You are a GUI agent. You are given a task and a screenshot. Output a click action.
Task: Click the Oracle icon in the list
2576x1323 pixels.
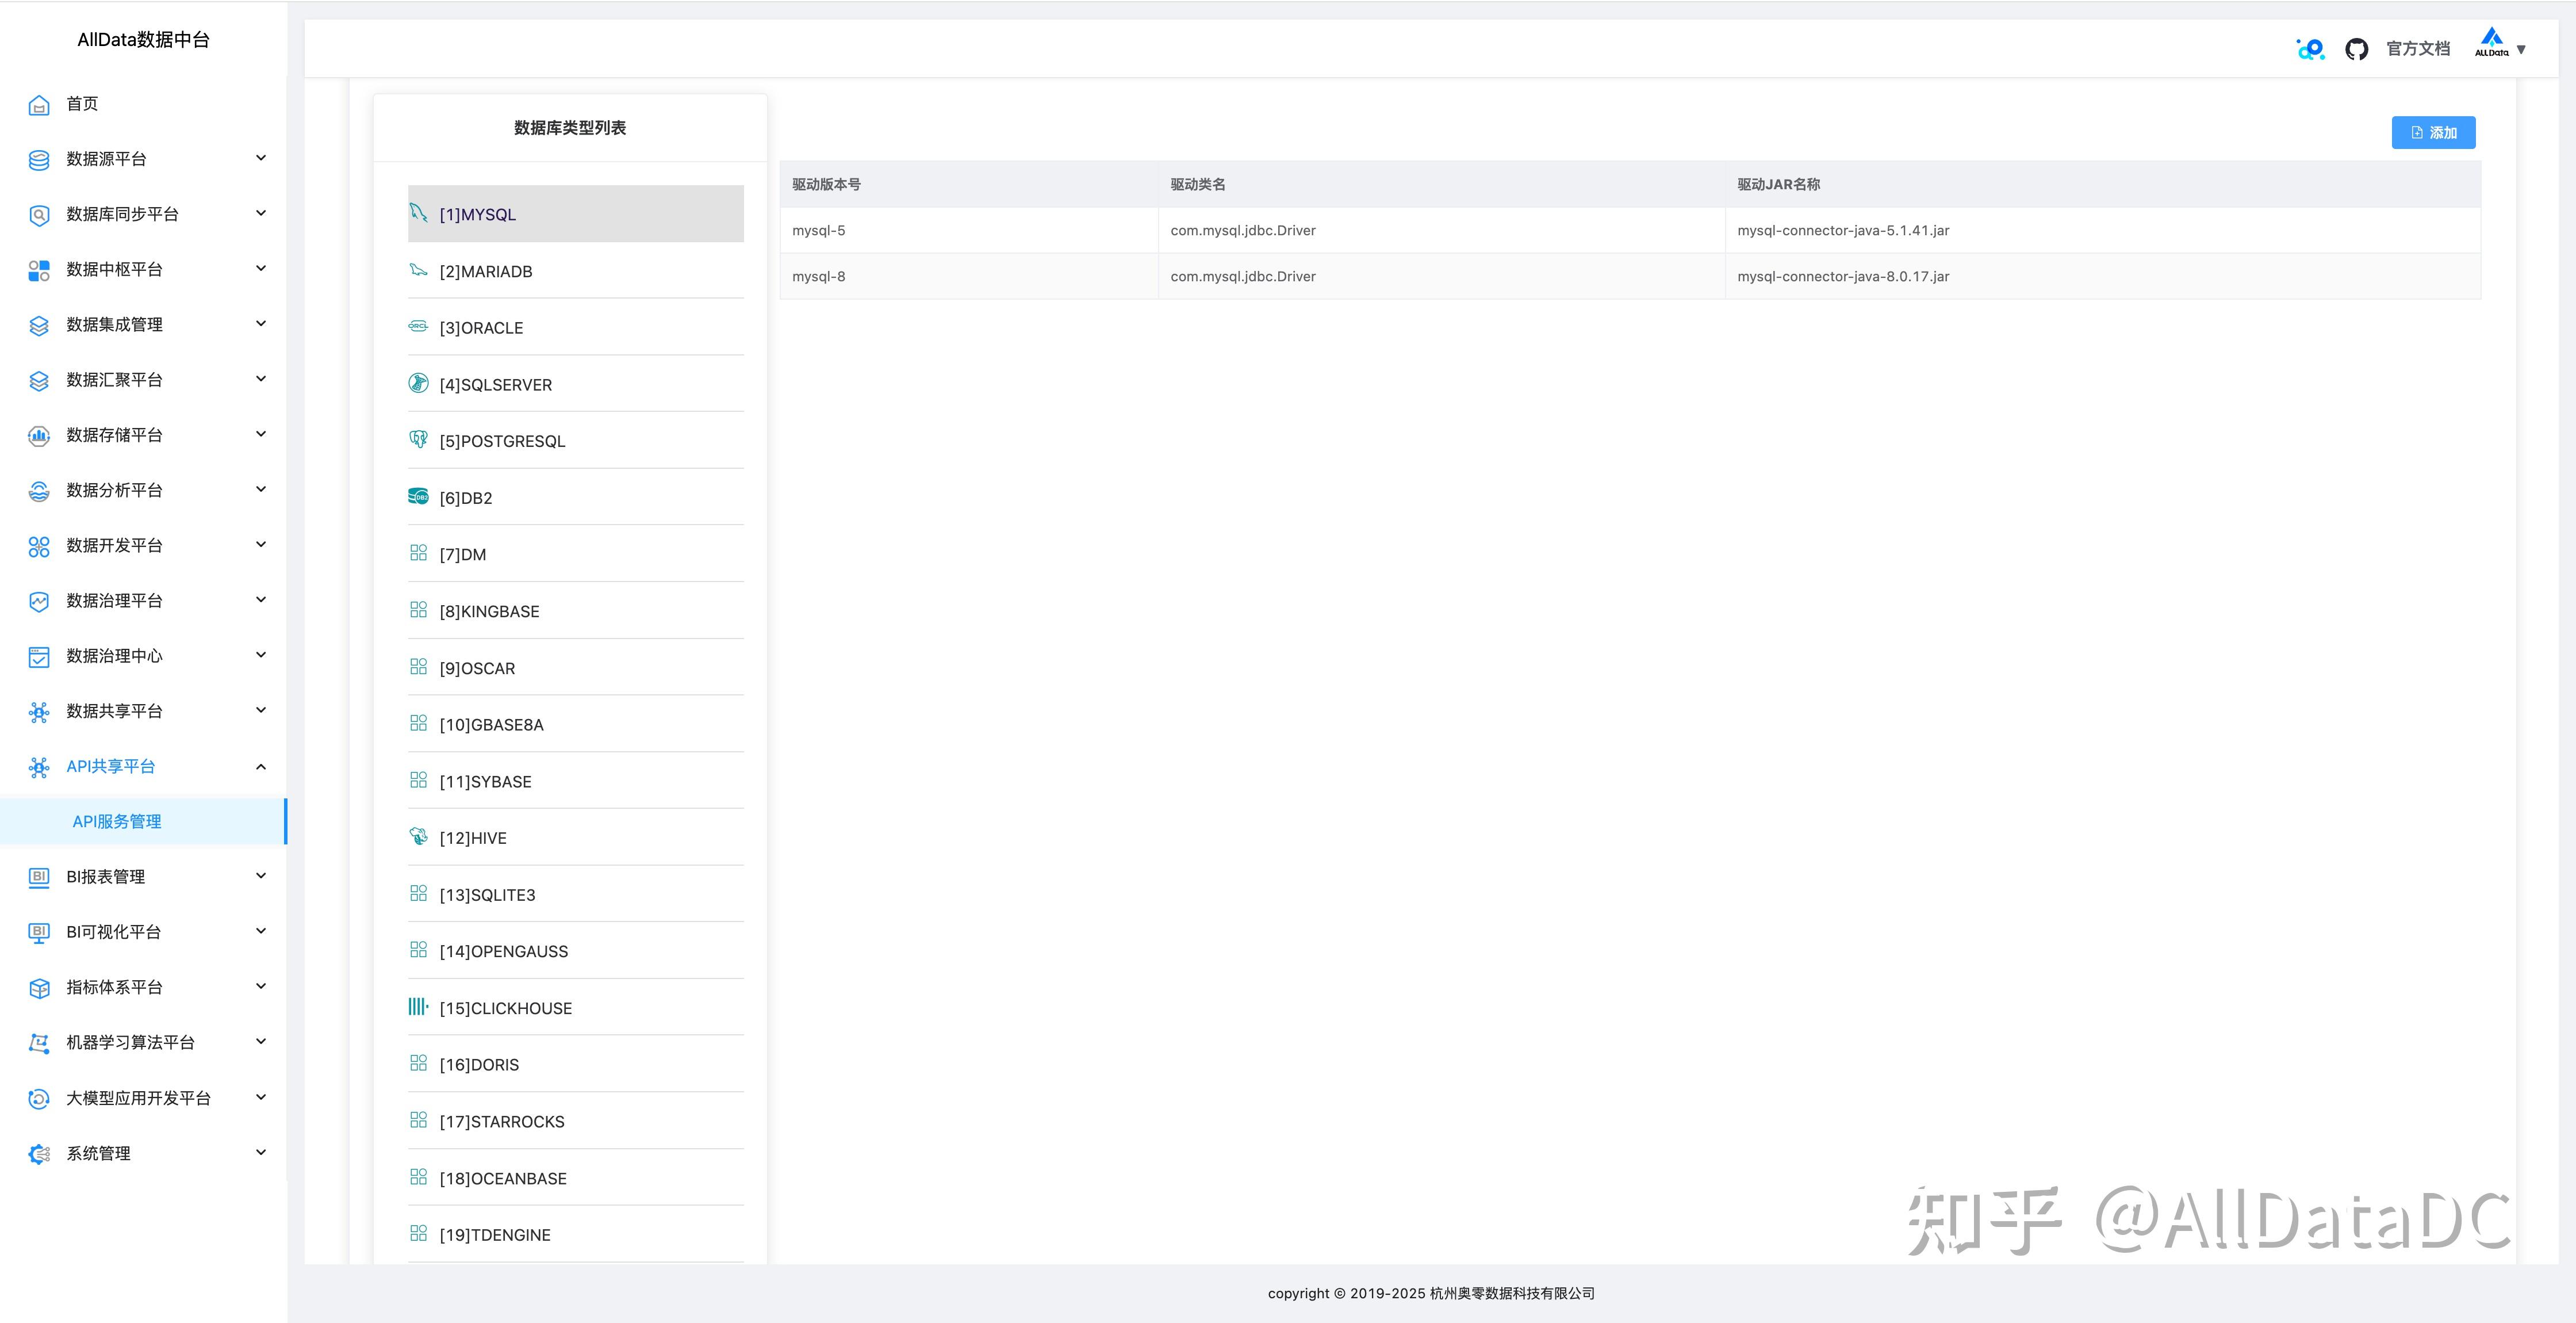coord(419,326)
